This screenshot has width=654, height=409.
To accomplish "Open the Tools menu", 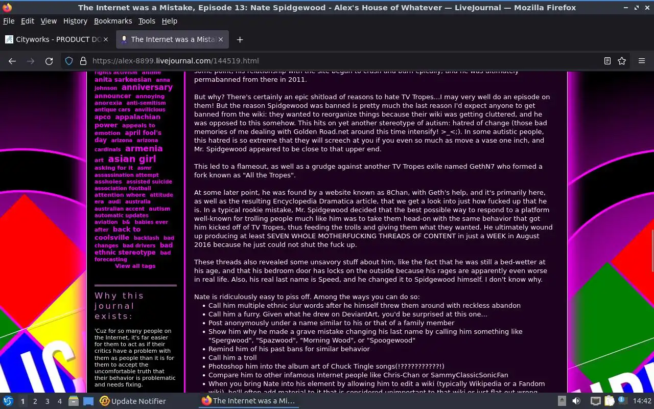I will click(147, 21).
